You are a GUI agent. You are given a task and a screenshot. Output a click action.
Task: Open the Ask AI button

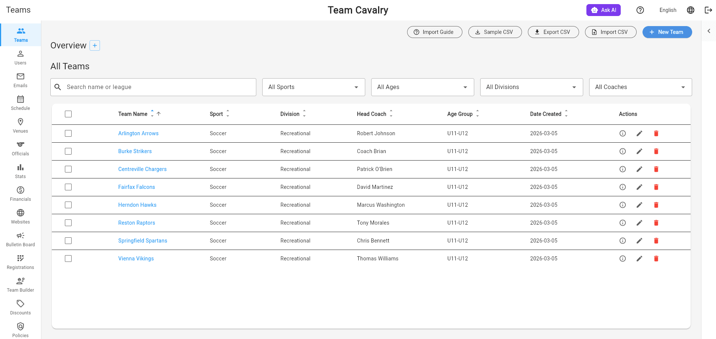603,10
